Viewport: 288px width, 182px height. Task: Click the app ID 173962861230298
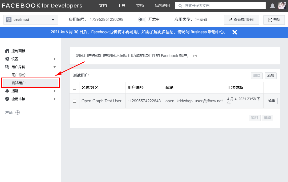pos(107,19)
